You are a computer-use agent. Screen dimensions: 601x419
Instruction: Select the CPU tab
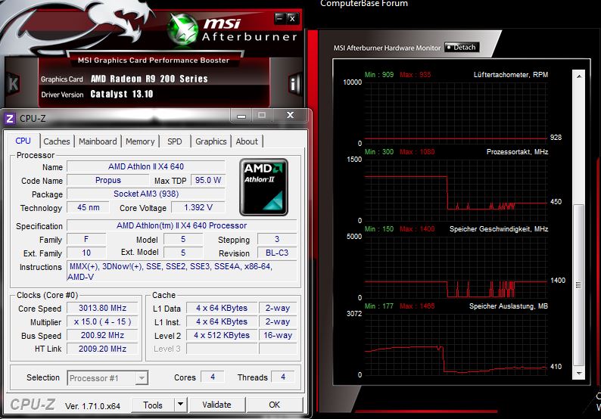(x=23, y=141)
